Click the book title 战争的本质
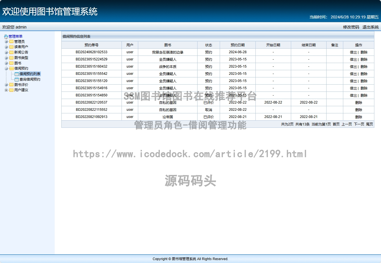 168,67
